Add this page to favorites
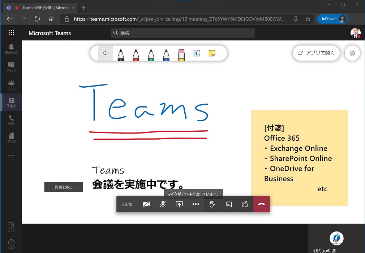The height and width of the screenshot is (253, 365). [308, 19]
